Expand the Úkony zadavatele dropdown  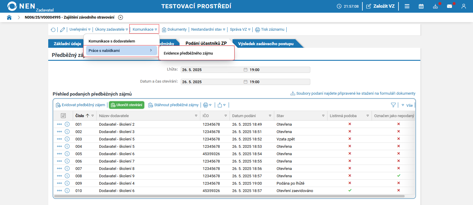(x=112, y=29)
